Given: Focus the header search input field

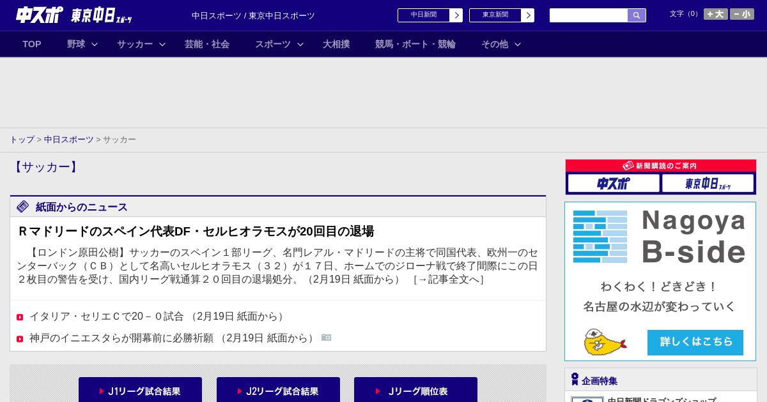Looking at the screenshot, I should click(589, 15).
